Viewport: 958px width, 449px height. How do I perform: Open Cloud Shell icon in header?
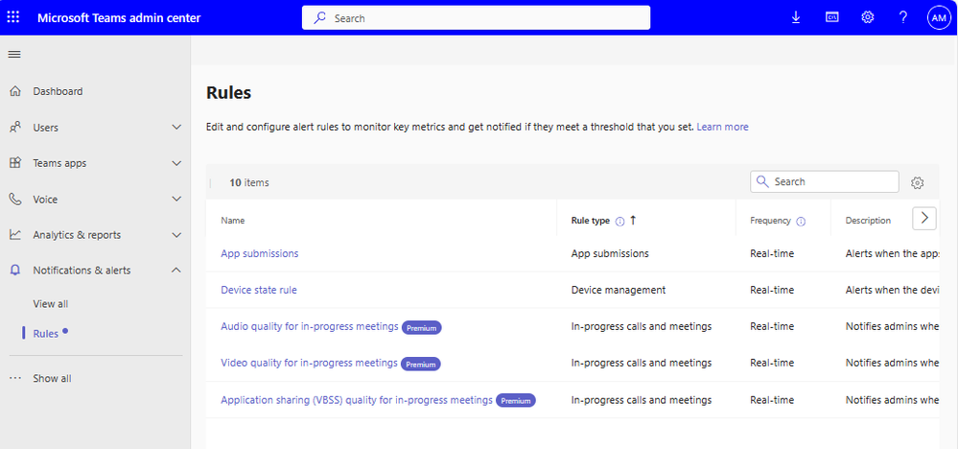(831, 17)
